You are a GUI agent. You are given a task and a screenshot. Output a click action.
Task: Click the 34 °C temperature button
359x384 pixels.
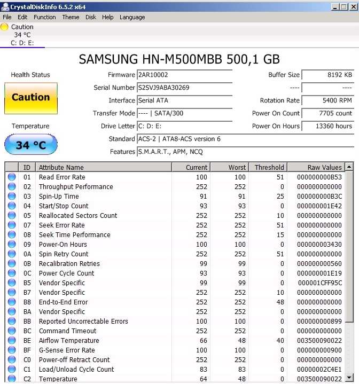(x=31, y=145)
